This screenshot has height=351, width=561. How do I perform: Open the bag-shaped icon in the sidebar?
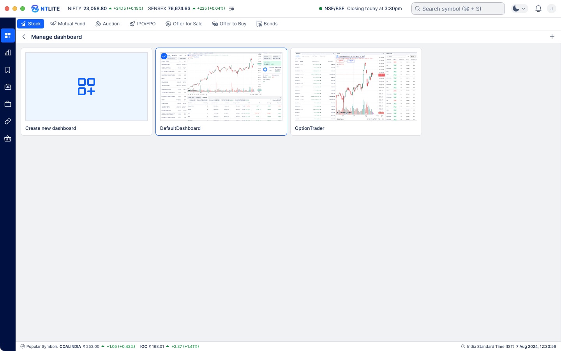click(x=8, y=104)
